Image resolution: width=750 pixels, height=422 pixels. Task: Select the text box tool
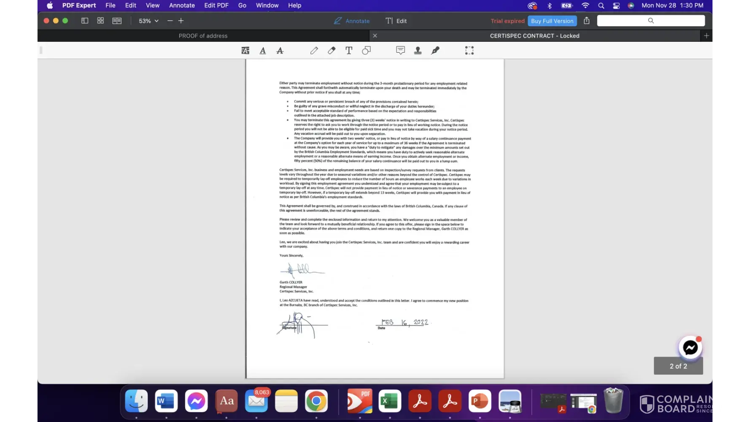point(349,51)
